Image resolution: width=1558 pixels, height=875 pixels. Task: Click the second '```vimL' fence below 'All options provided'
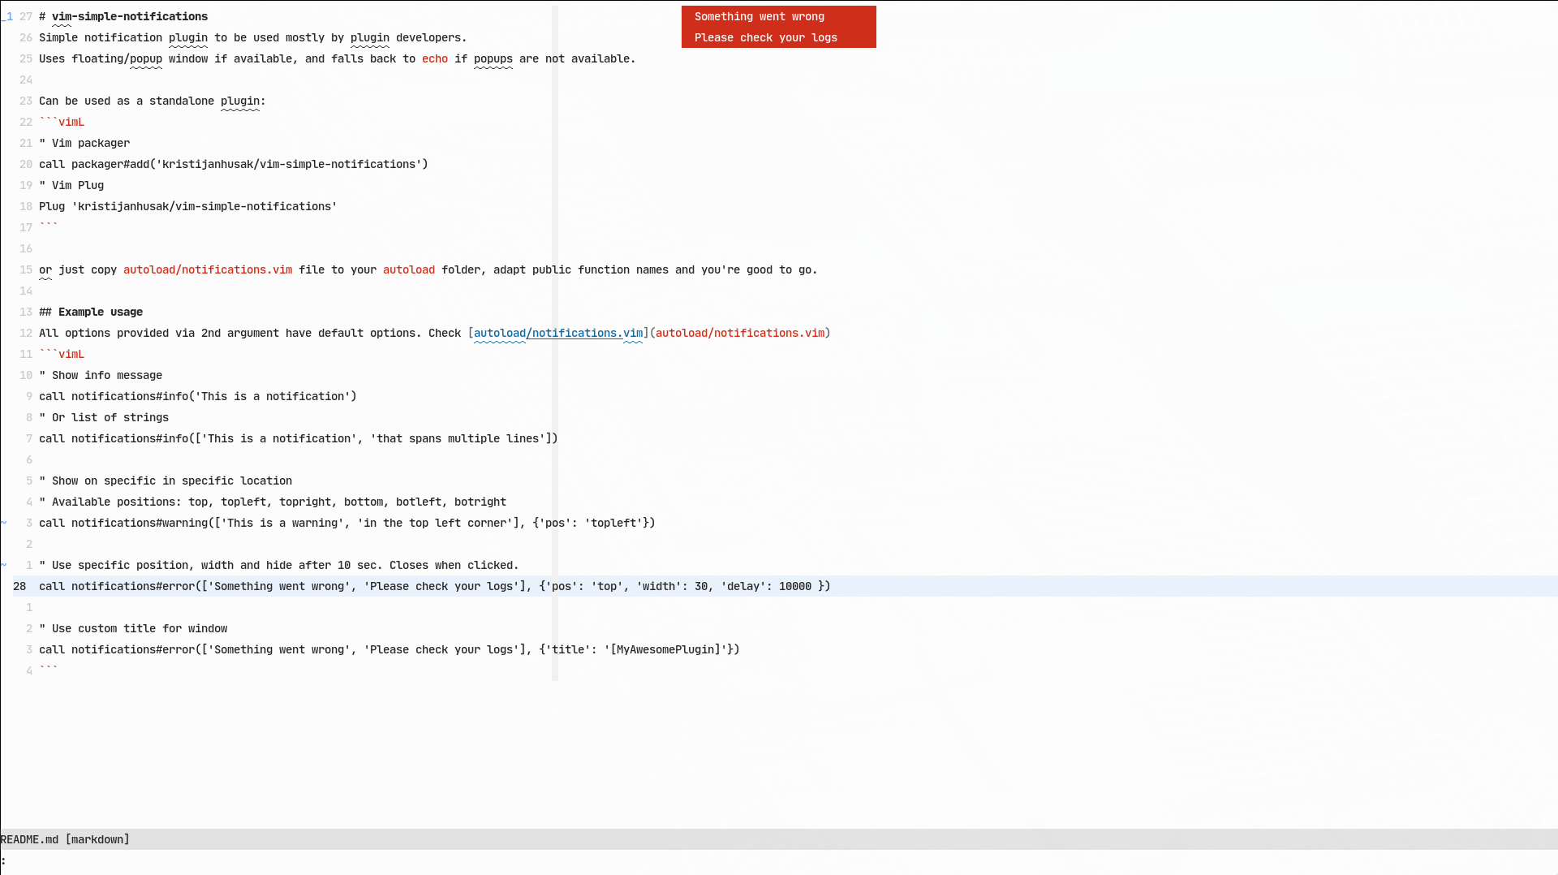tap(62, 354)
